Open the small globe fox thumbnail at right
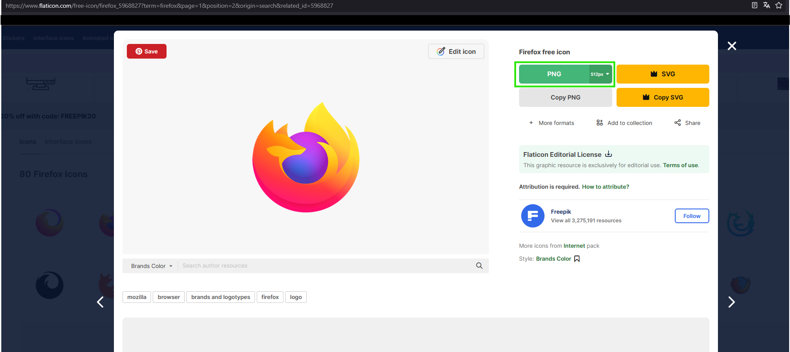Screen dimensions: 790x352 pos(740,285)
